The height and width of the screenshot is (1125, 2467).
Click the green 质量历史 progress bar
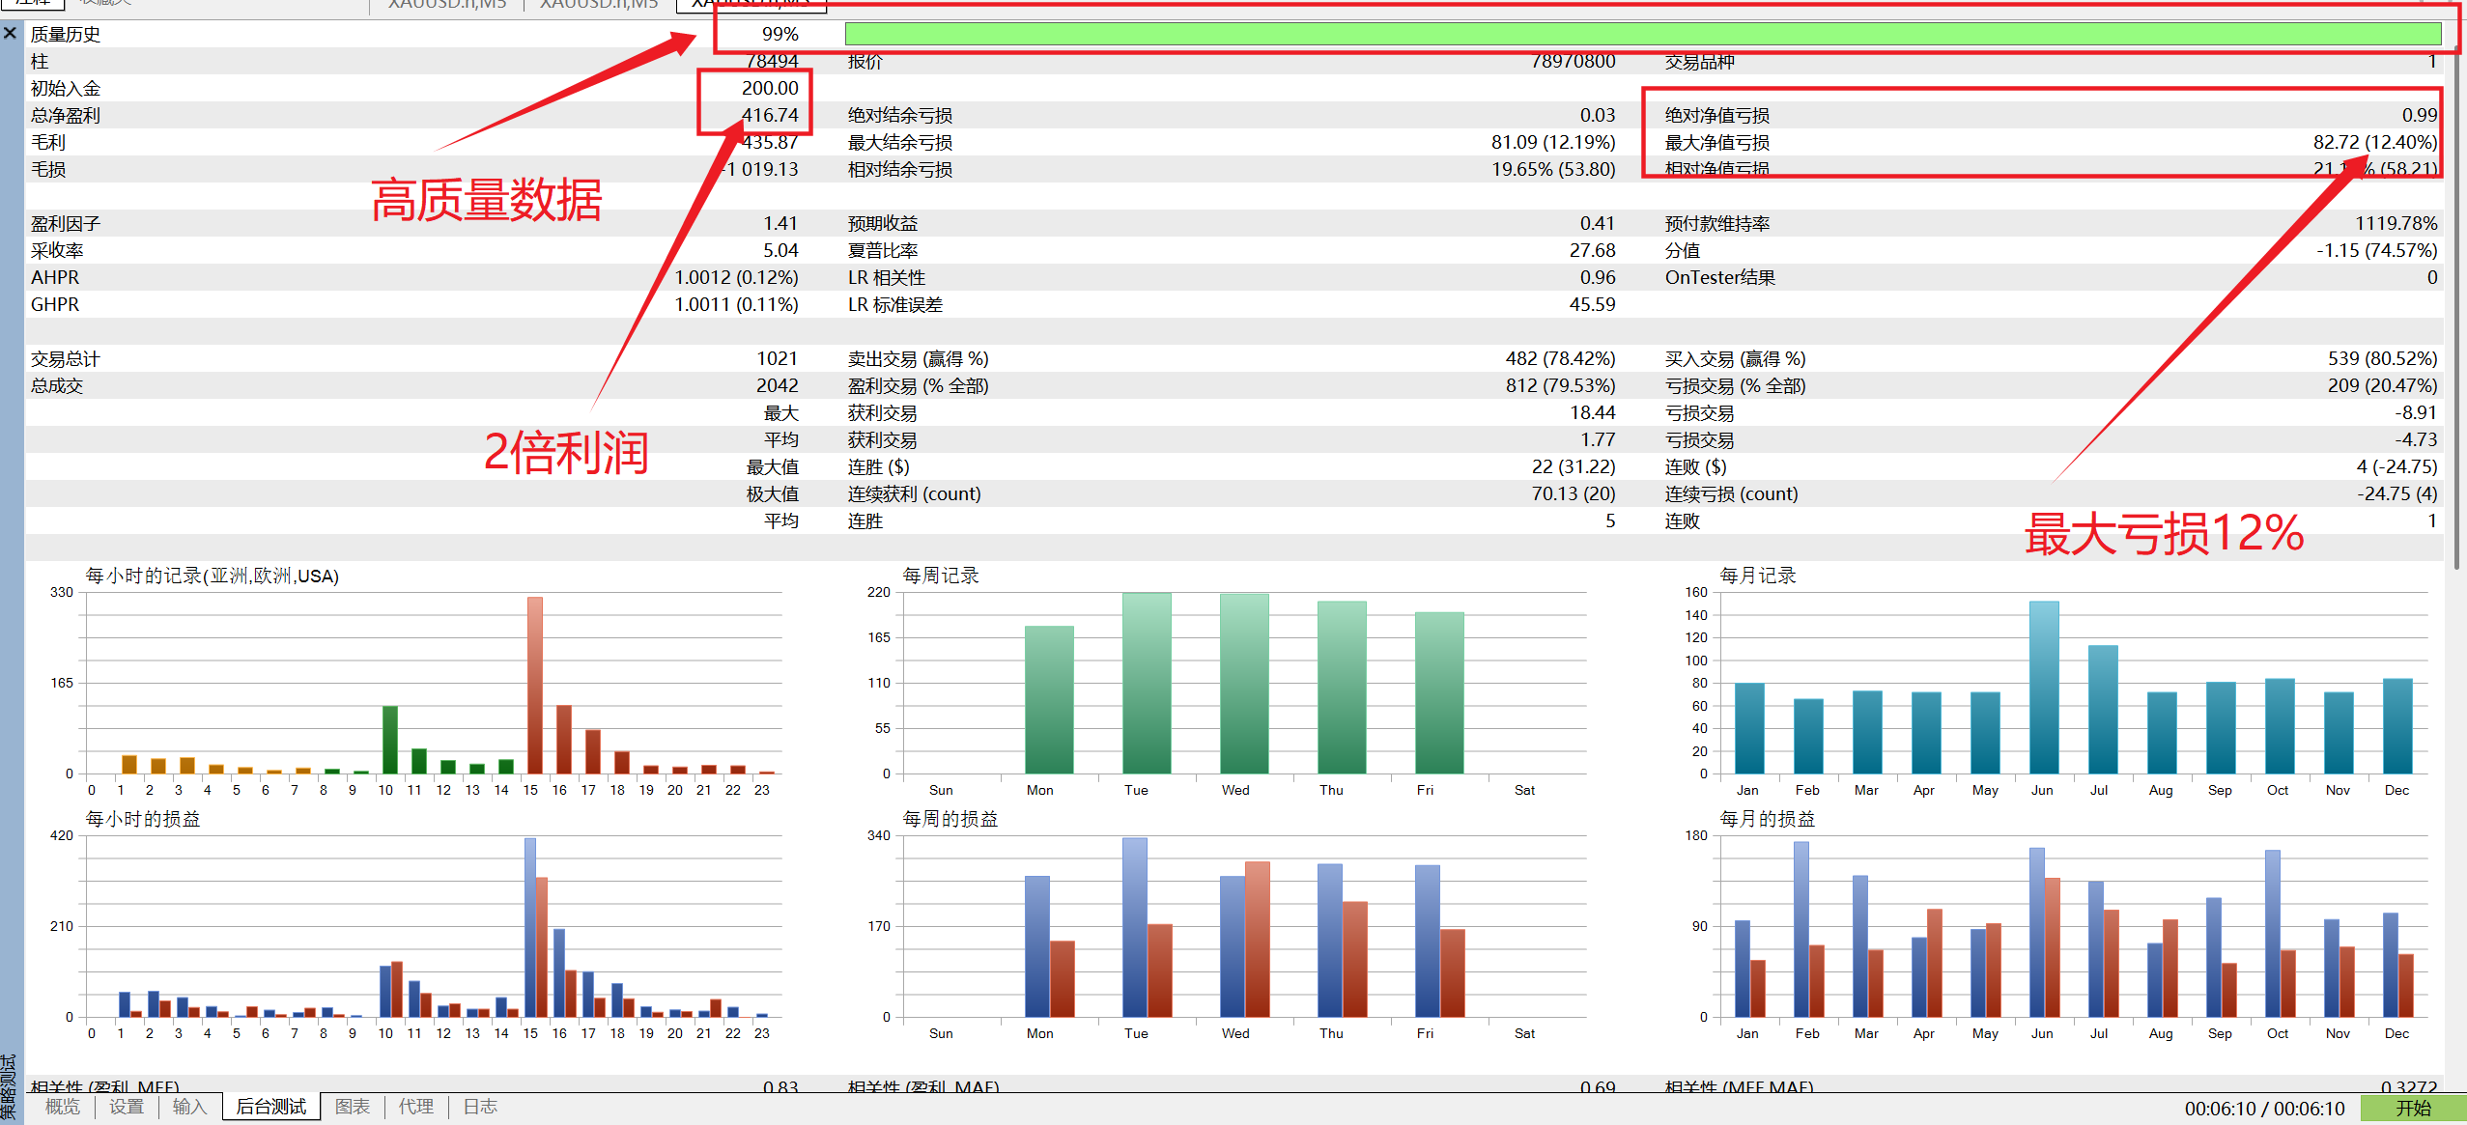pos(1643,34)
